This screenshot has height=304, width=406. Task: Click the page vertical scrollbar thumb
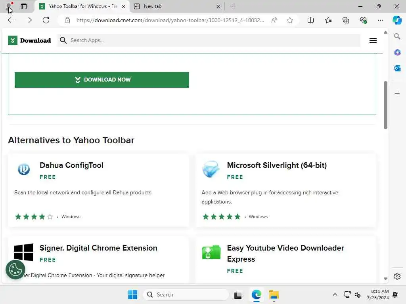[385, 105]
